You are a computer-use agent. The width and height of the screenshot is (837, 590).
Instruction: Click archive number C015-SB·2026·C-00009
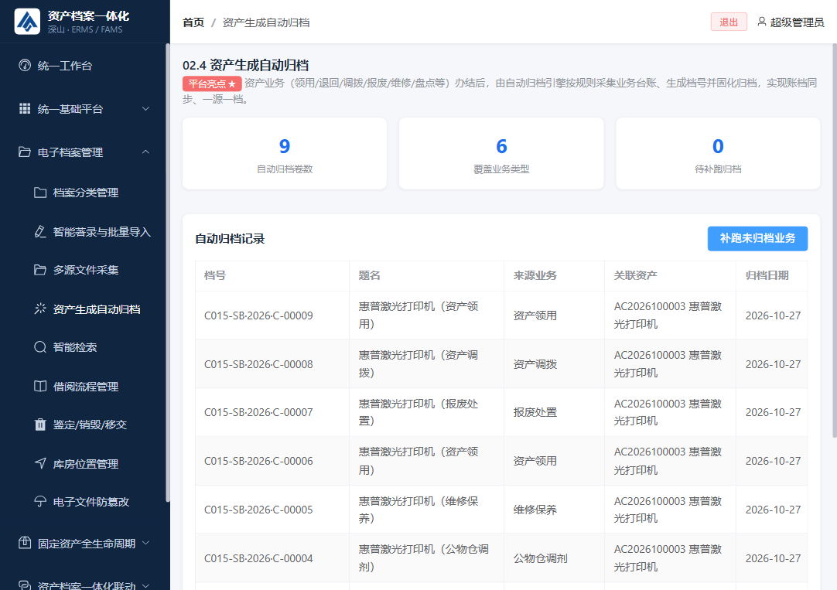pyautogui.click(x=258, y=315)
